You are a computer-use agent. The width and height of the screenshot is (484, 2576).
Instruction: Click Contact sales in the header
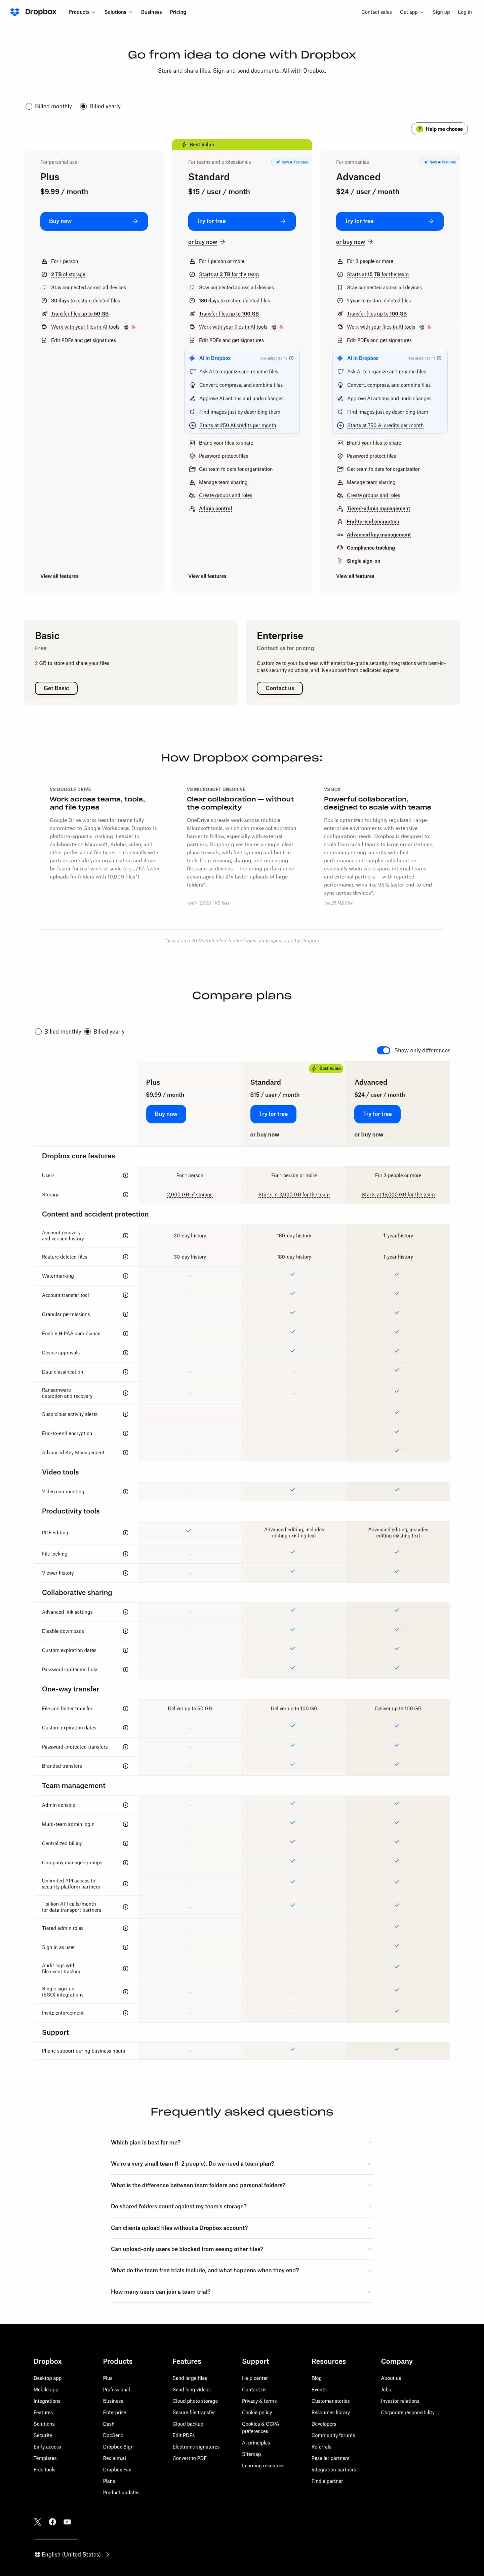pyautogui.click(x=376, y=12)
